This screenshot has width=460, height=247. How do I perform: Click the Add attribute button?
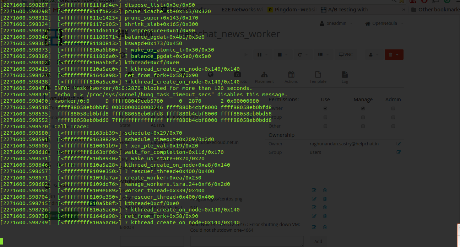coord(318,241)
